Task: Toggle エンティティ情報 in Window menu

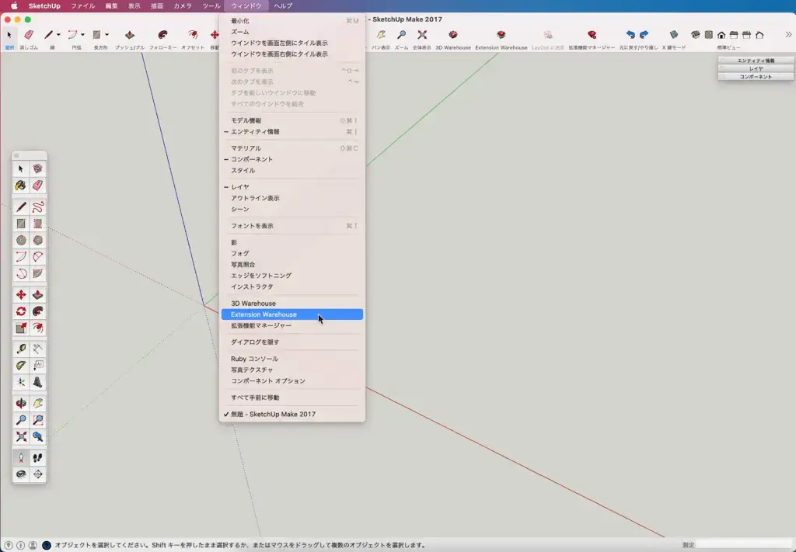Action: click(292, 132)
